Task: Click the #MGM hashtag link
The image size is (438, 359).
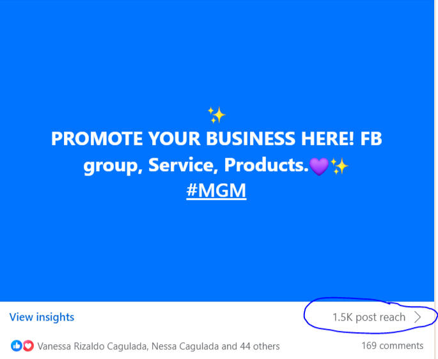Action: [216, 190]
